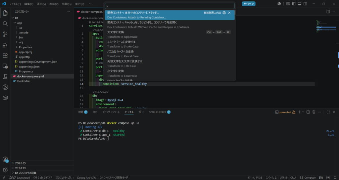The image size is (339, 180).
Task: Open the Explorer view in activity bar
Action: click(x=5, y=13)
